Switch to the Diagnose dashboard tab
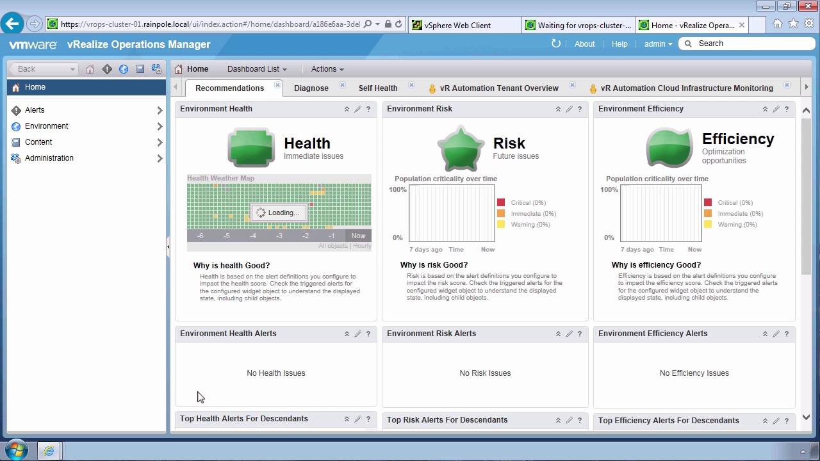This screenshot has width=820, height=461. click(311, 88)
